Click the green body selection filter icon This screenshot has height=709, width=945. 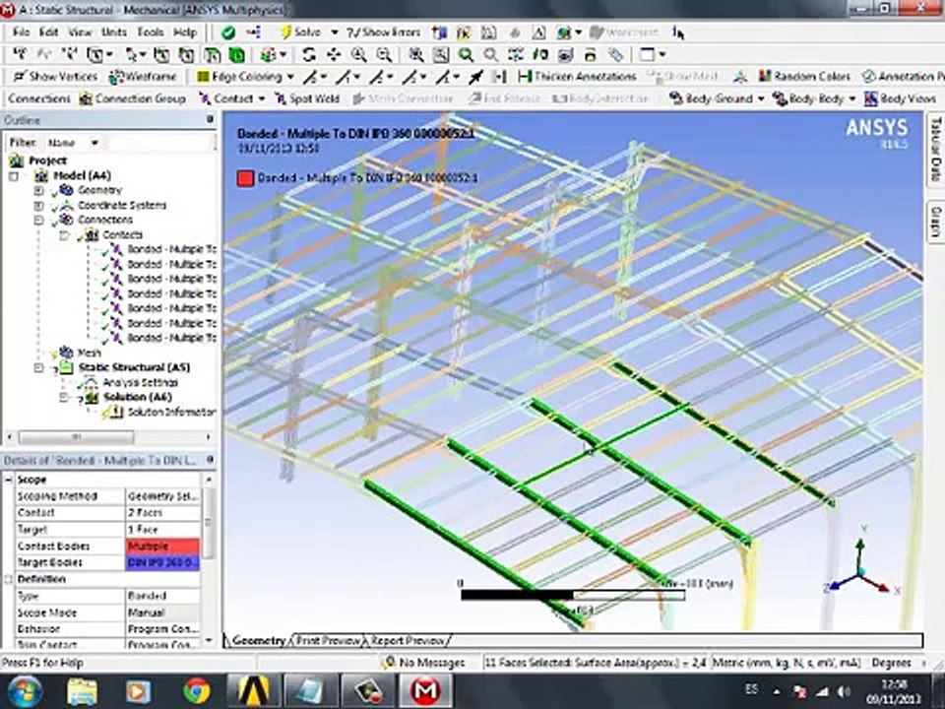[x=236, y=55]
